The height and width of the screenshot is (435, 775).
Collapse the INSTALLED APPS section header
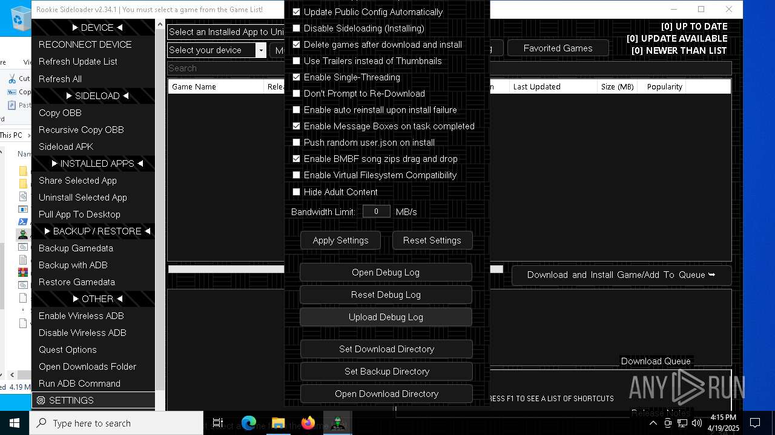pos(93,164)
